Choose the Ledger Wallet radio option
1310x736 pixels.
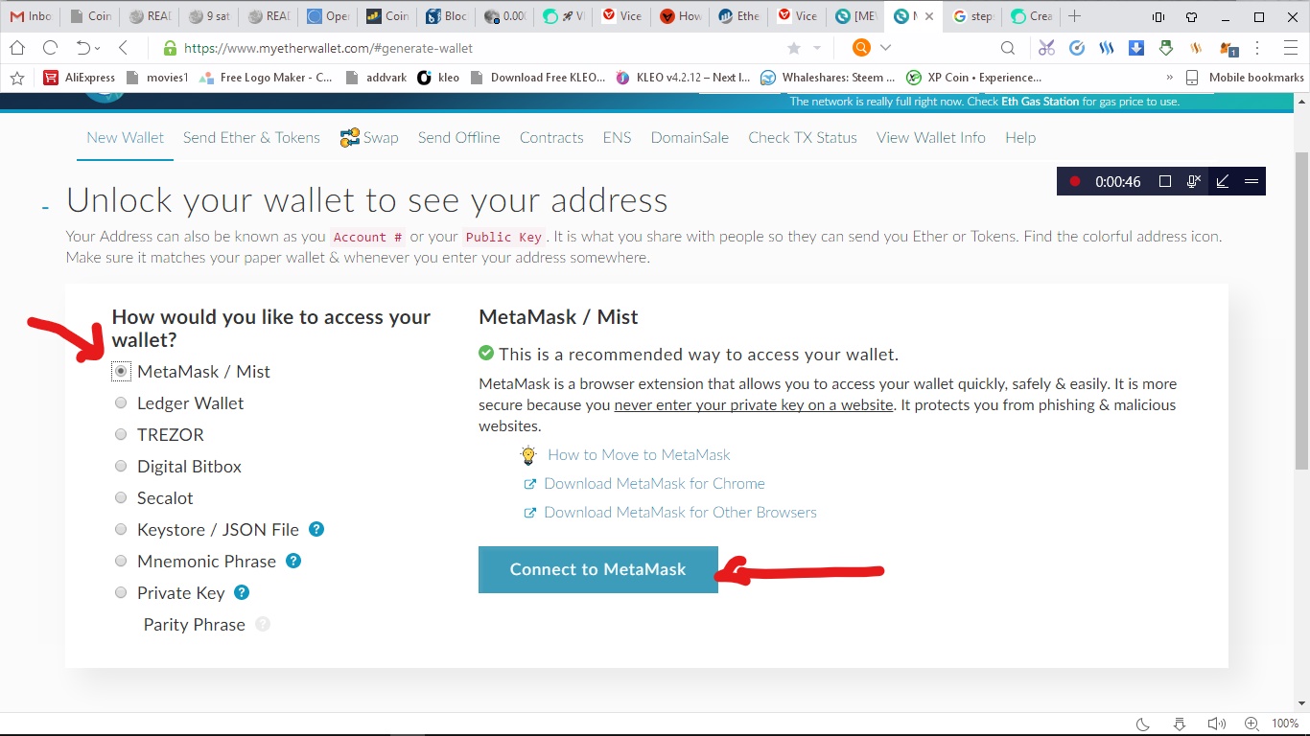(121, 402)
